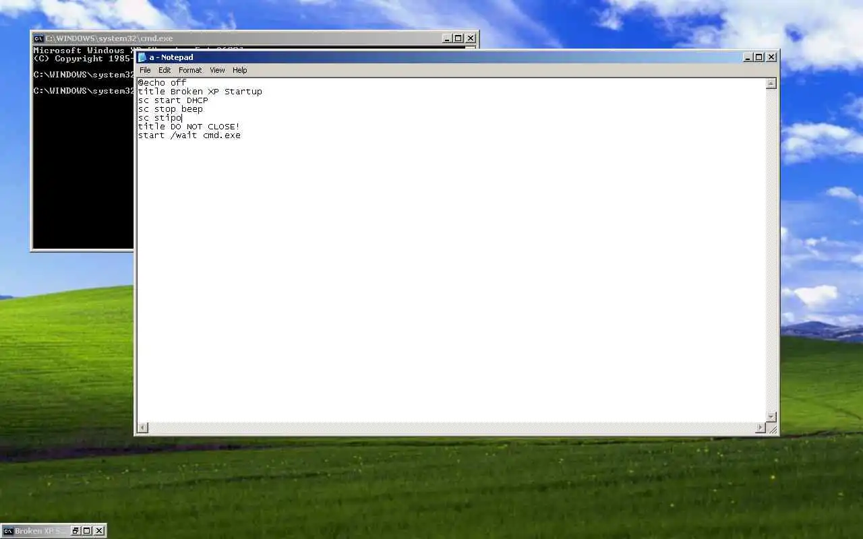Close the minimized Broken XP window
This screenshot has width=863, height=539.
pyautogui.click(x=98, y=531)
